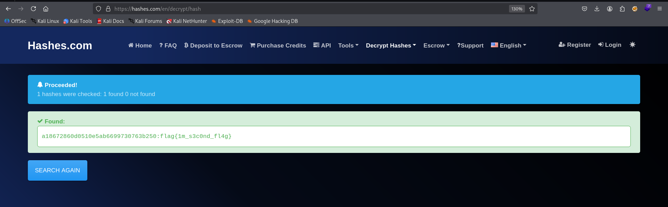Go to the FAQ page
This screenshot has width=668, height=207.
click(x=168, y=45)
